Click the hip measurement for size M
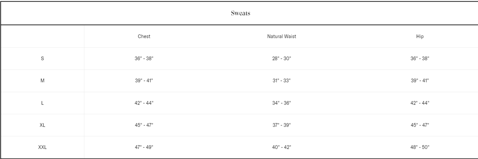Viewport: 478px width, 159px height. pos(420,81)
